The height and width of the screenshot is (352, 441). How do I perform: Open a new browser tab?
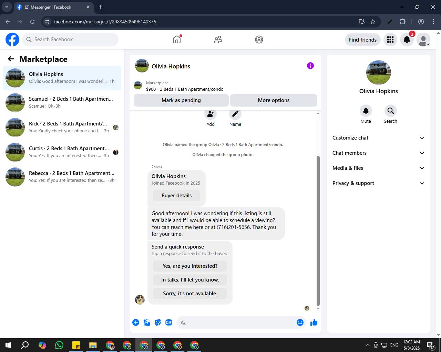tap(101, 7)
